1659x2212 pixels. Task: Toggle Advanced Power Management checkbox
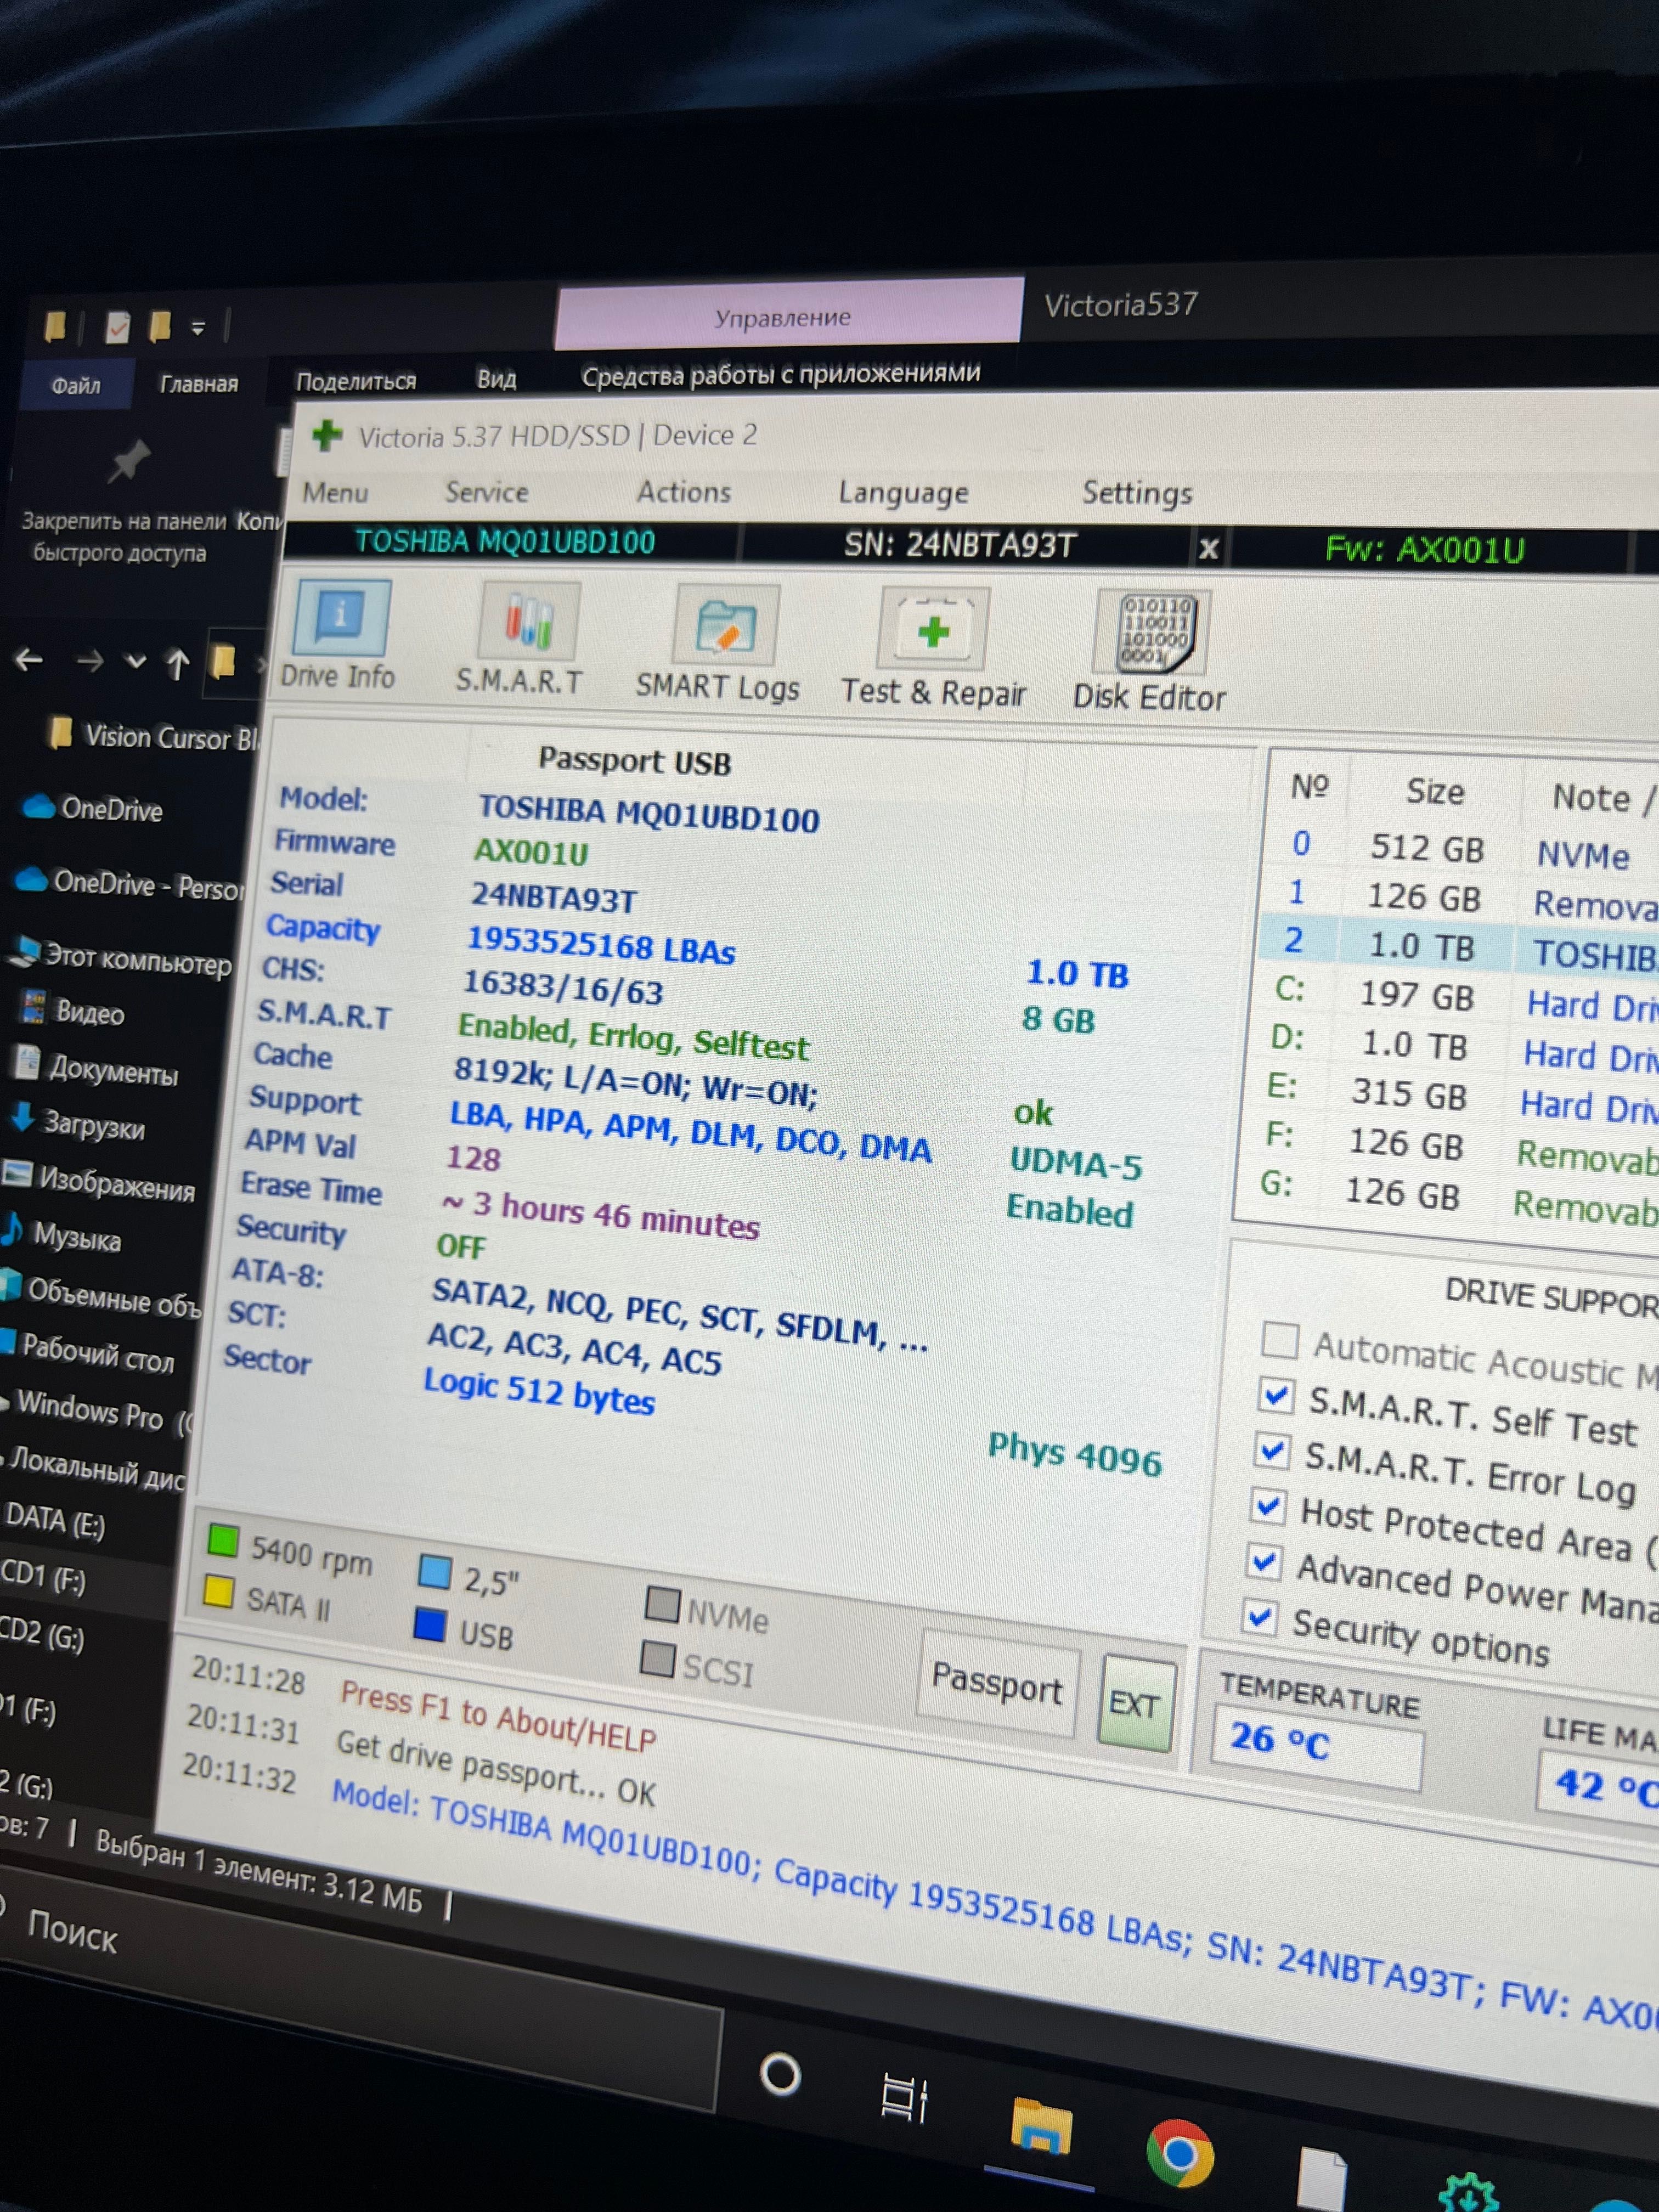pos(1264,1560)
